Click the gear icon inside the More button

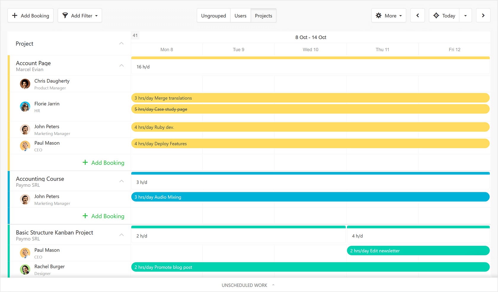click(379, 15)
